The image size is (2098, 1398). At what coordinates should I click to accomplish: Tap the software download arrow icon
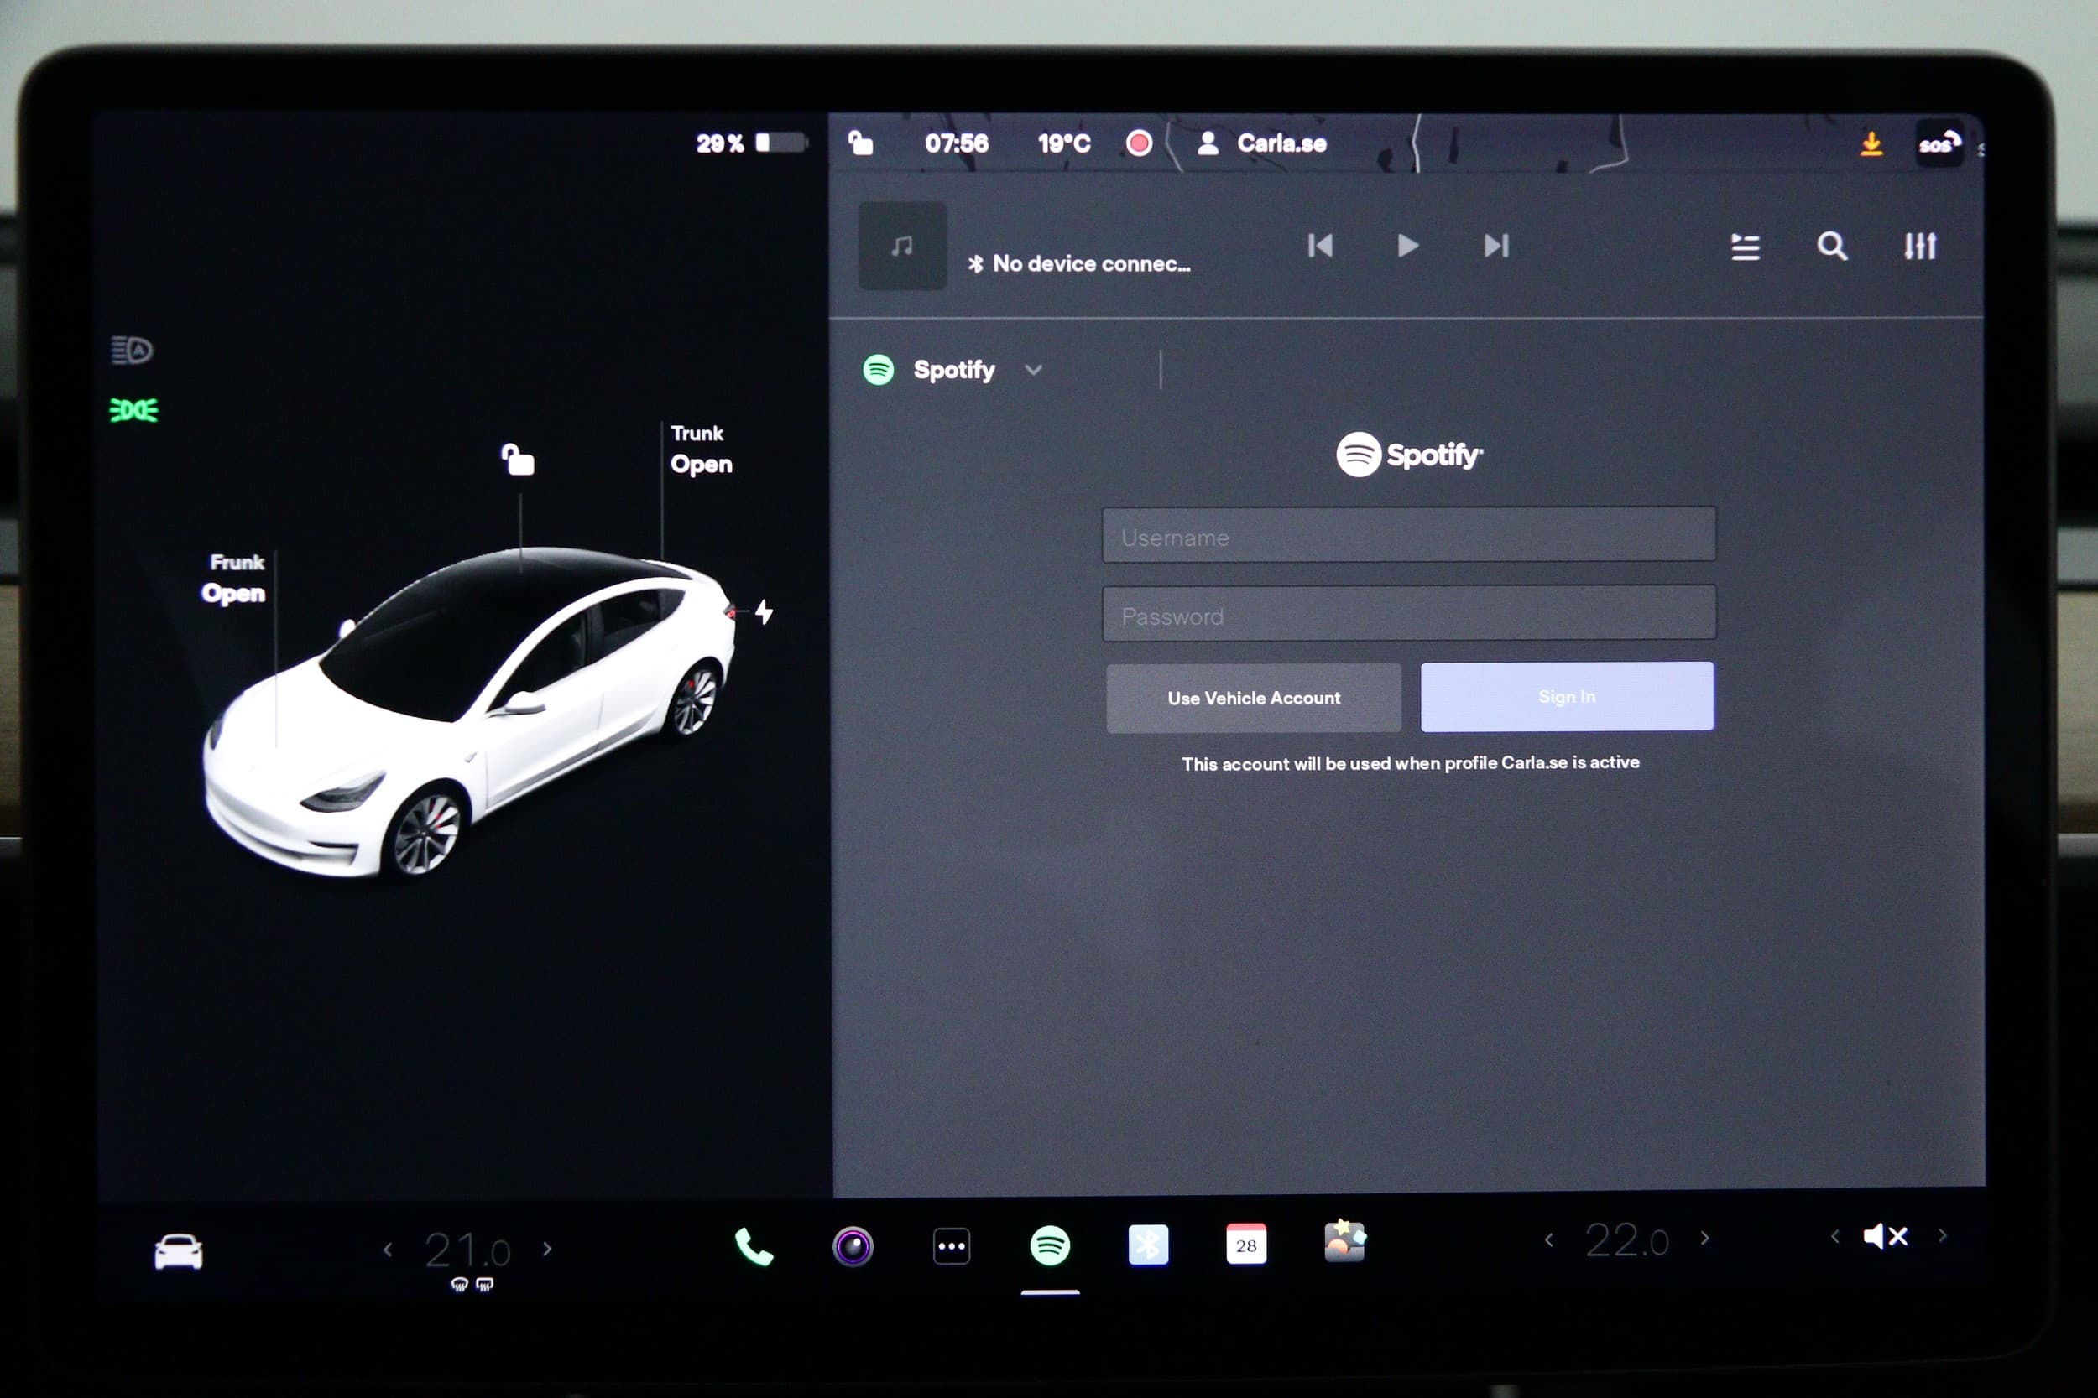(x=1871, y=143)
